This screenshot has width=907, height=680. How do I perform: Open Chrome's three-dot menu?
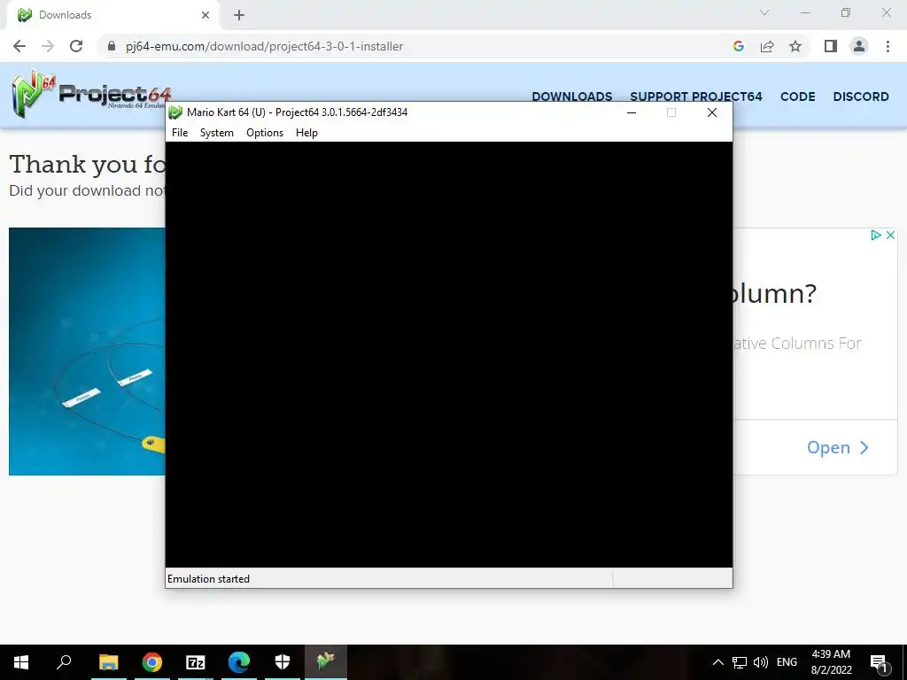tap(888, 46)
